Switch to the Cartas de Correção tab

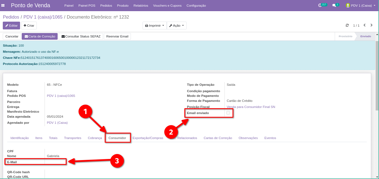click(217, 138)
